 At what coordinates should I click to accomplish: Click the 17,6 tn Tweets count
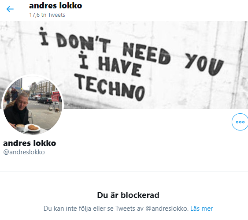tap(47, 15)
